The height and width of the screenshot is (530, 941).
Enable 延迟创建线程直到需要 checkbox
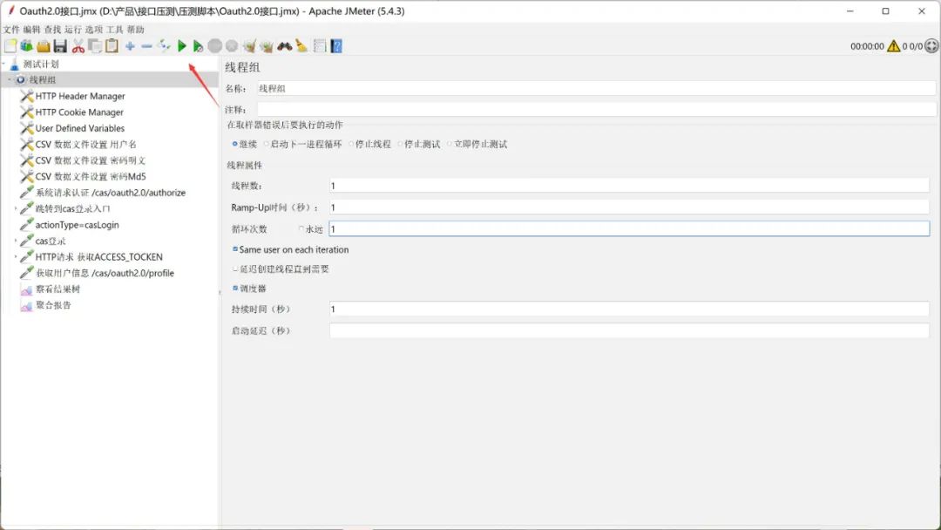coord(235,268)
